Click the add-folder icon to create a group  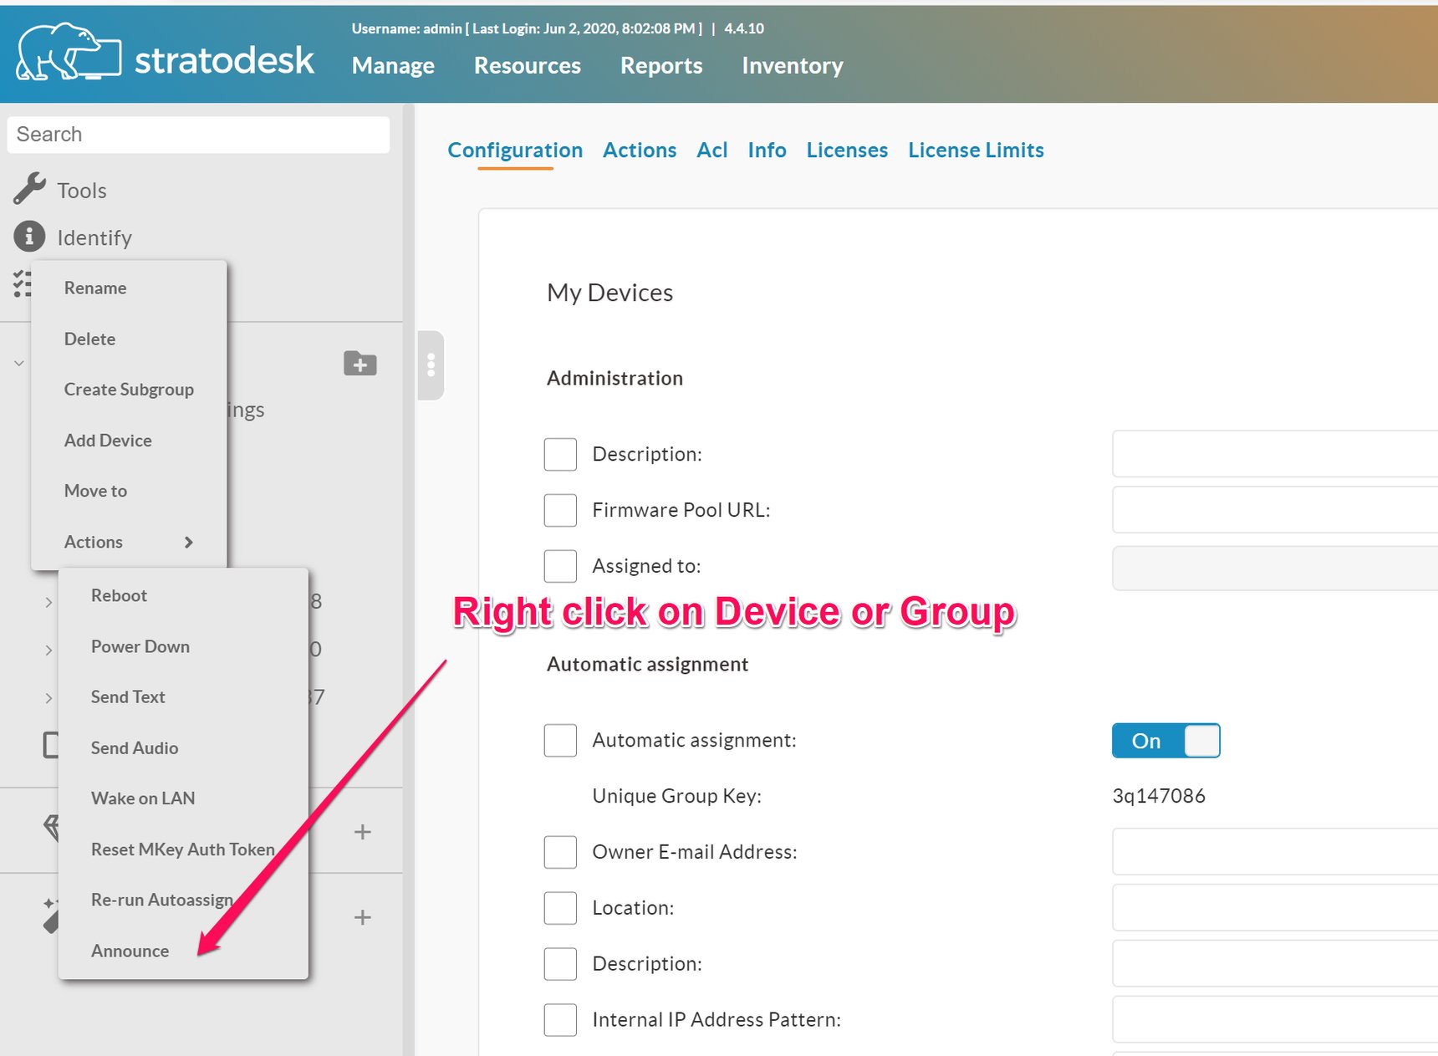(359, 364)
